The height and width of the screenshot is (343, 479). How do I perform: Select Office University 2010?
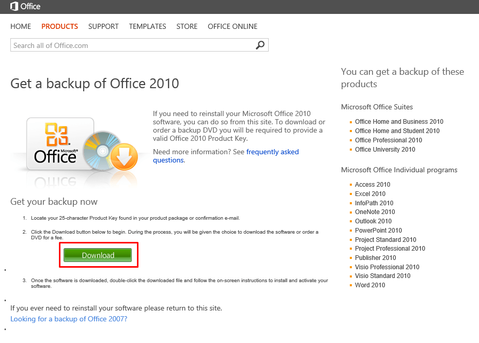coord(385,150)
